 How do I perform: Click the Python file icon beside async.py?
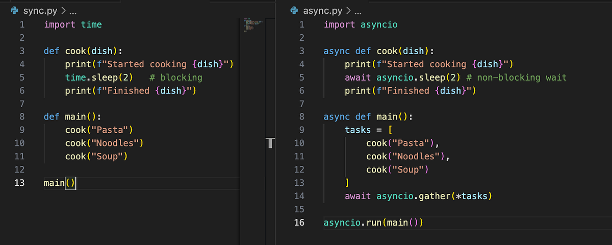tap(294, 10)
